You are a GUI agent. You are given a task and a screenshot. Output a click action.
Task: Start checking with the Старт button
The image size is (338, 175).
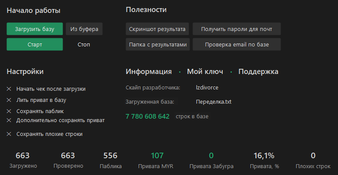pos(35,44)
